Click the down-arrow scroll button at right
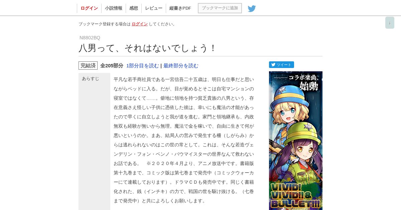 coord(390,23)
